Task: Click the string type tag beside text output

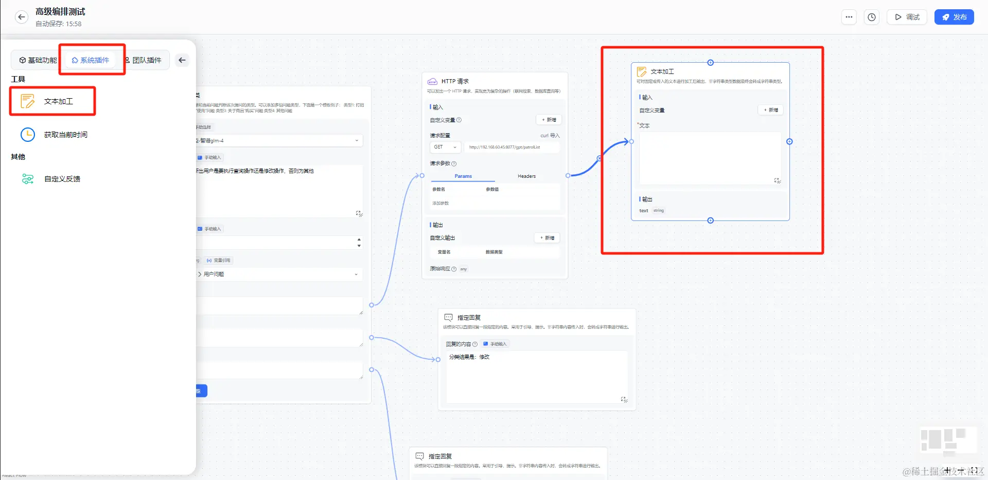Action: click(x=659, y=211)
